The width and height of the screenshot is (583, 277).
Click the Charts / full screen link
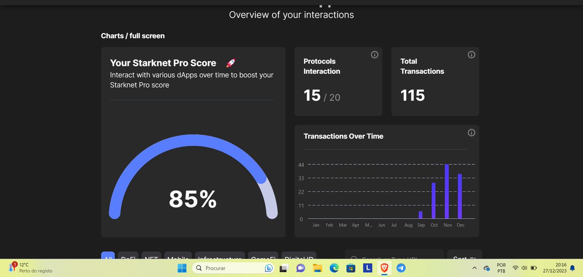point(133,36)
